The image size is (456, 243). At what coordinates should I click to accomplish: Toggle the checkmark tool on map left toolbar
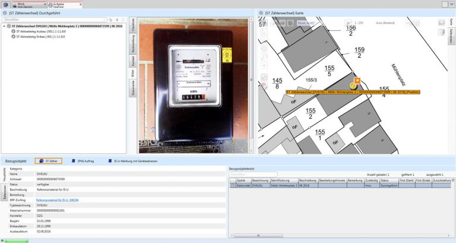(264, 77)
